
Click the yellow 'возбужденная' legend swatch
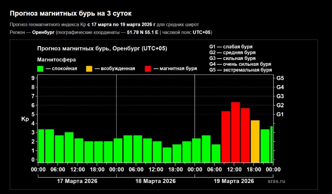click(89, 69)
